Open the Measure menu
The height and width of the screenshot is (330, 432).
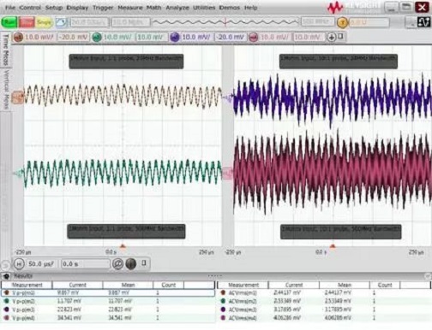pyautogui.click(x=130, y=8)
